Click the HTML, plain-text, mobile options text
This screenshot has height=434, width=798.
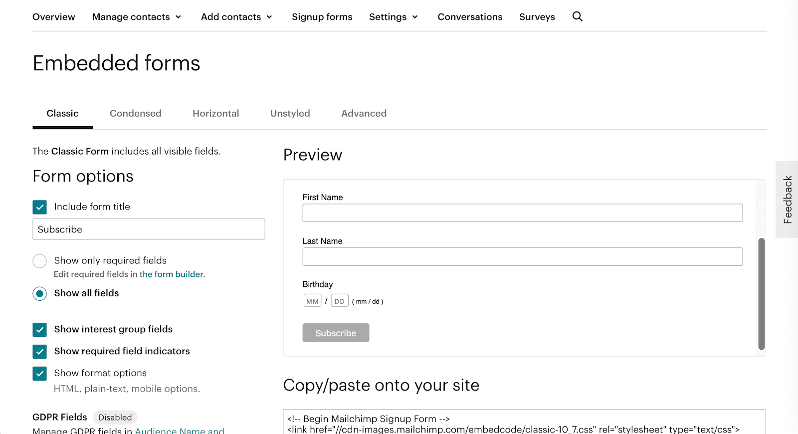point(127,389)
